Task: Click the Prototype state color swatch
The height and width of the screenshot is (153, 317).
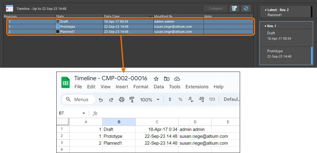Action: click(x=58, y=27)
